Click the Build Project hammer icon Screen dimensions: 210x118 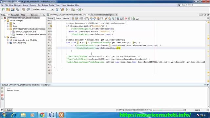click(x=57, y=10)
